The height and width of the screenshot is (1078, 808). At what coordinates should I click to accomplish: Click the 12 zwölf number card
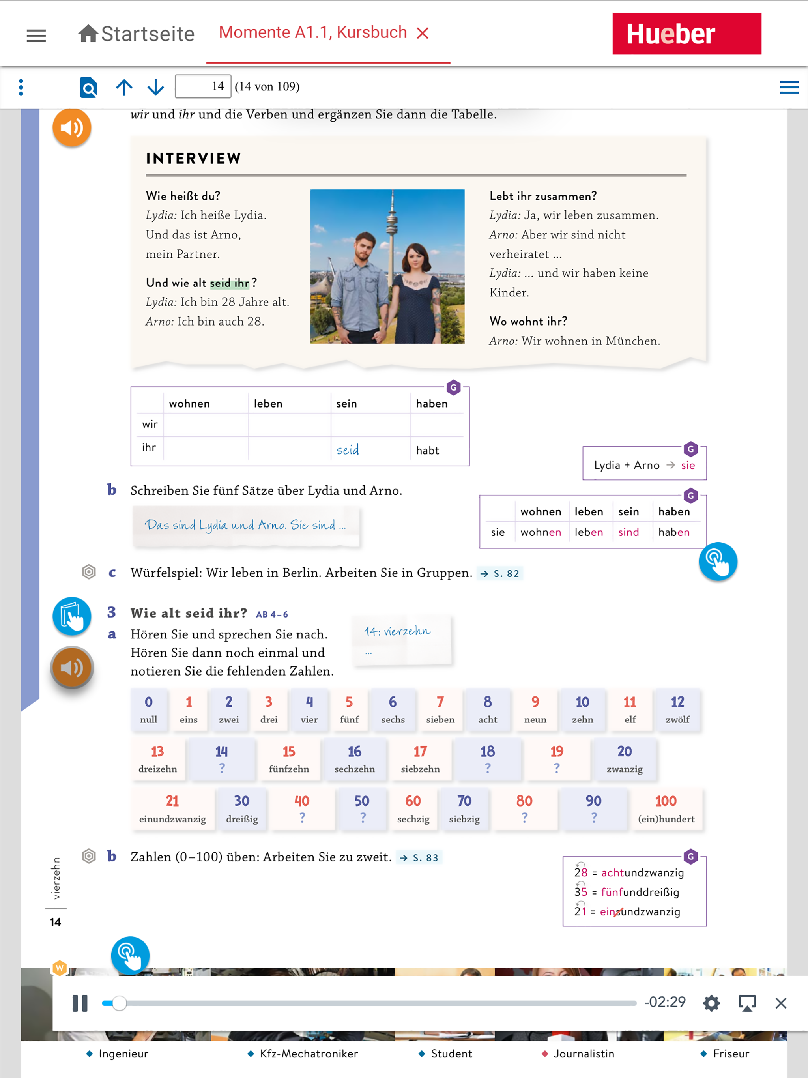tap(677, 709)
